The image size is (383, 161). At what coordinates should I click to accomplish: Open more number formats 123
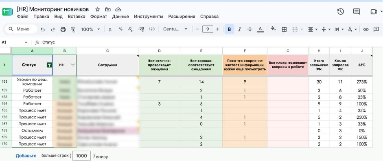pyautogui.click(x=152, y=29)
